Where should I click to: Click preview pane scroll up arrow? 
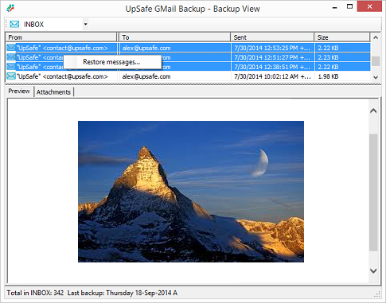point(373,111)
